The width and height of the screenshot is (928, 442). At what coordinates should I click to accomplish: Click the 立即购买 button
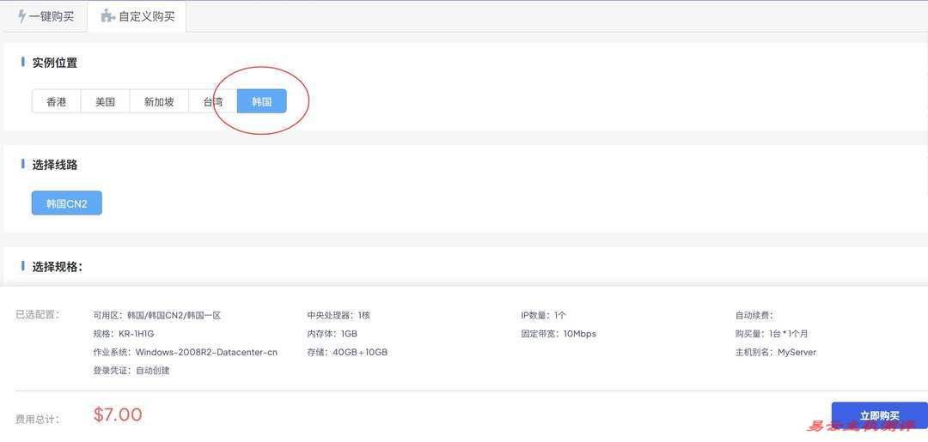[880, 416]
